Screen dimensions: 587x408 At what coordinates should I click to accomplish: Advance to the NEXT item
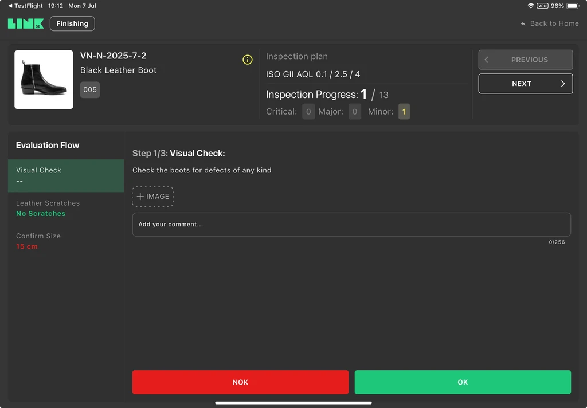click(525, 84)
